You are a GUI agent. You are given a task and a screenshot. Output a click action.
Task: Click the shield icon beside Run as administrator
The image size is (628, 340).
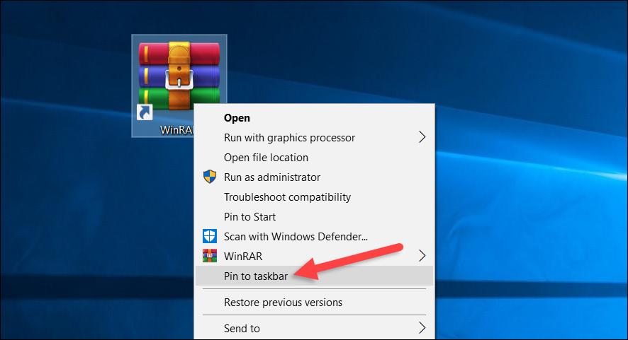click(x=210, y=177)
